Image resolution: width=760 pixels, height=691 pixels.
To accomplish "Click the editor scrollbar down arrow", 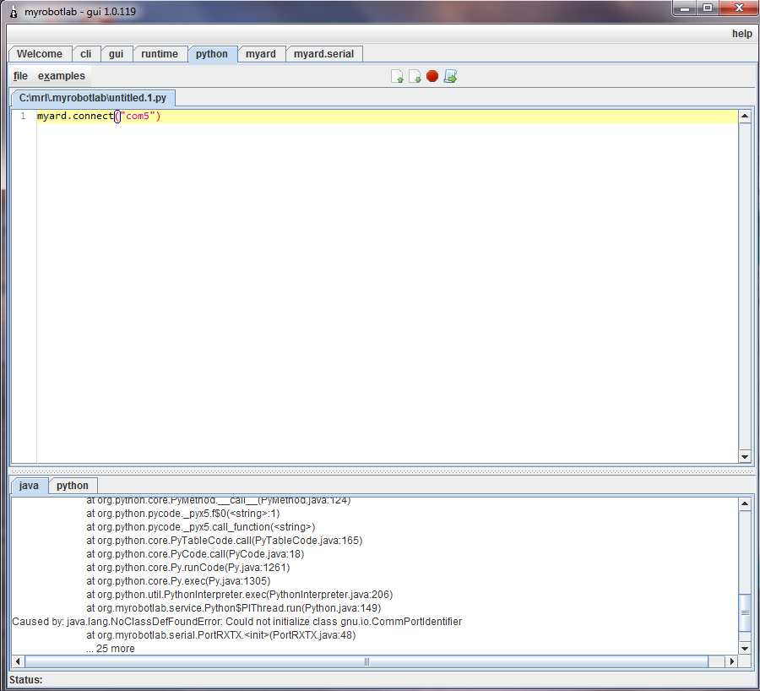I will click(745, 457).
